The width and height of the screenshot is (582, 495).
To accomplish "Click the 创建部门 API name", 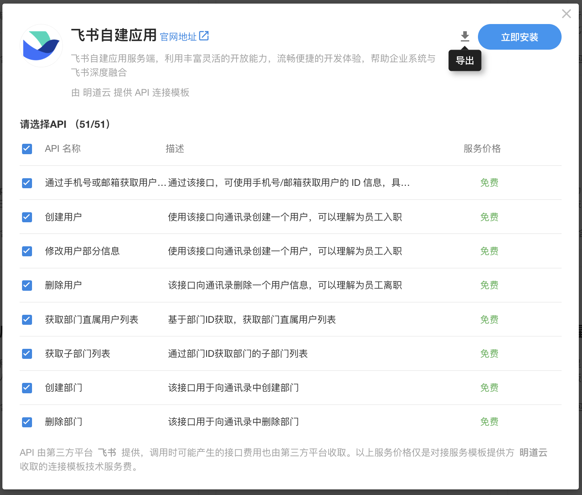I will pos(63,388).
